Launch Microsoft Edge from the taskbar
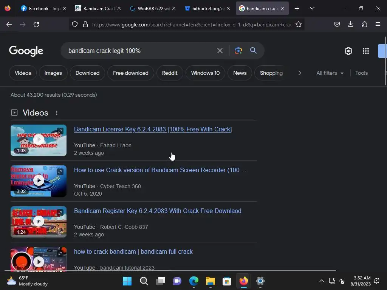 (194, 281)
